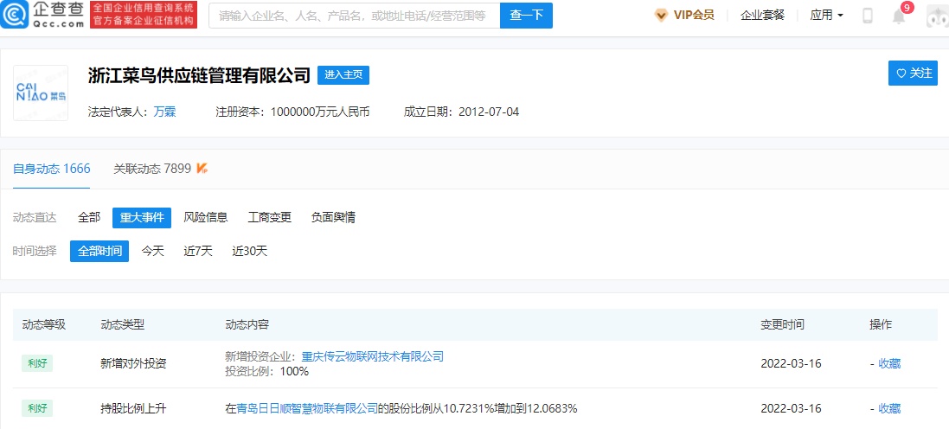Screen dimensions: 949x429
Task: Select the 风险信息 filter
Action: (x=206, y=218)
